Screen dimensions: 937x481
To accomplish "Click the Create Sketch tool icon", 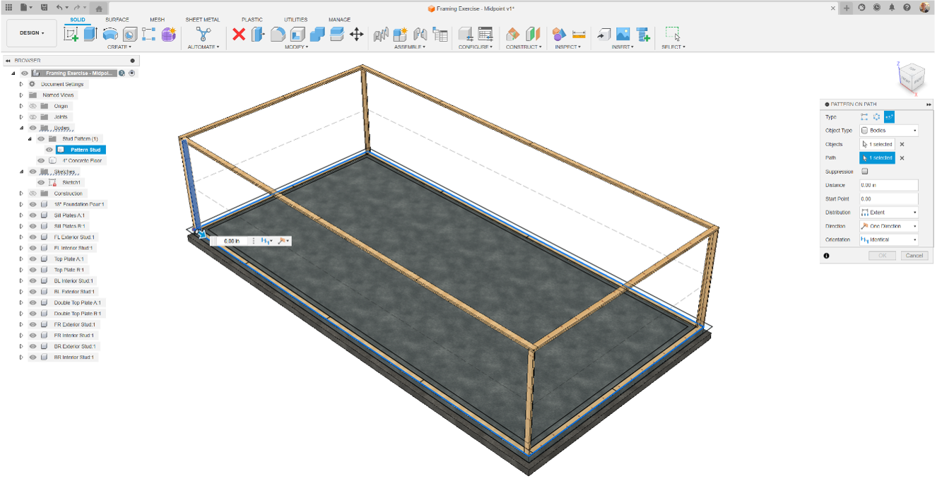I will click(71, 33).
